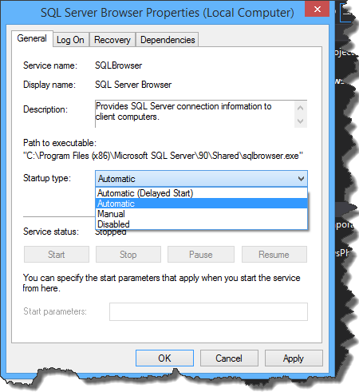Switch to the General tab
This screenshot has height=392, width=359.
pyautogui.click(x=32, y=38)
